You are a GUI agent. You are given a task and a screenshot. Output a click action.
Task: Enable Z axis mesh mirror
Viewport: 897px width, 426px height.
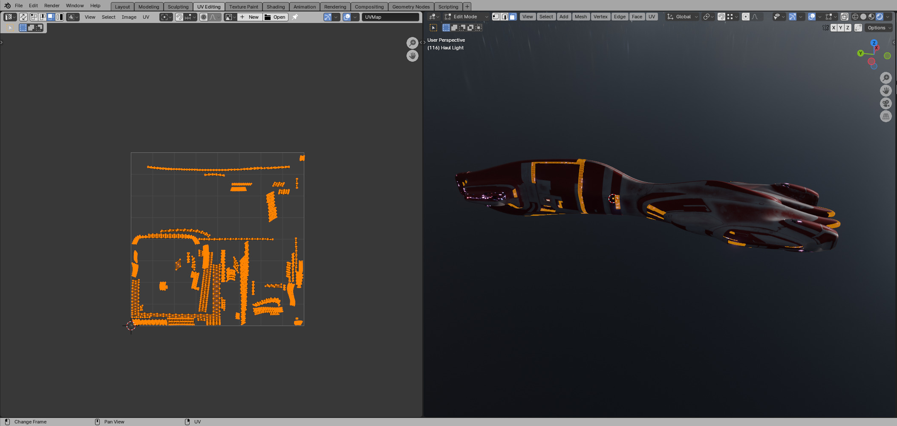(848, 28)
